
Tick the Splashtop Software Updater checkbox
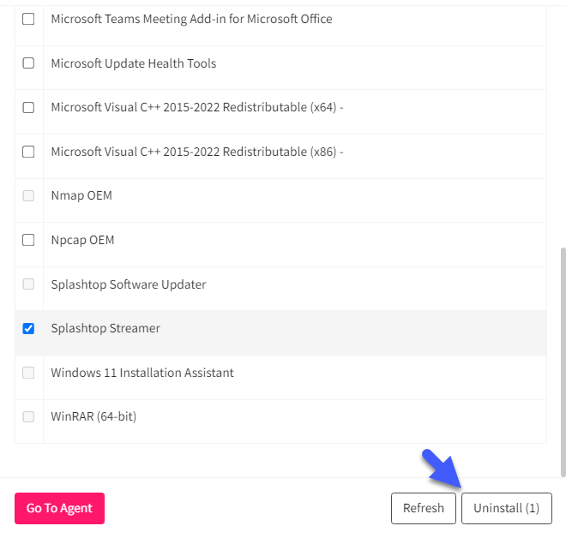click(28, 284)
